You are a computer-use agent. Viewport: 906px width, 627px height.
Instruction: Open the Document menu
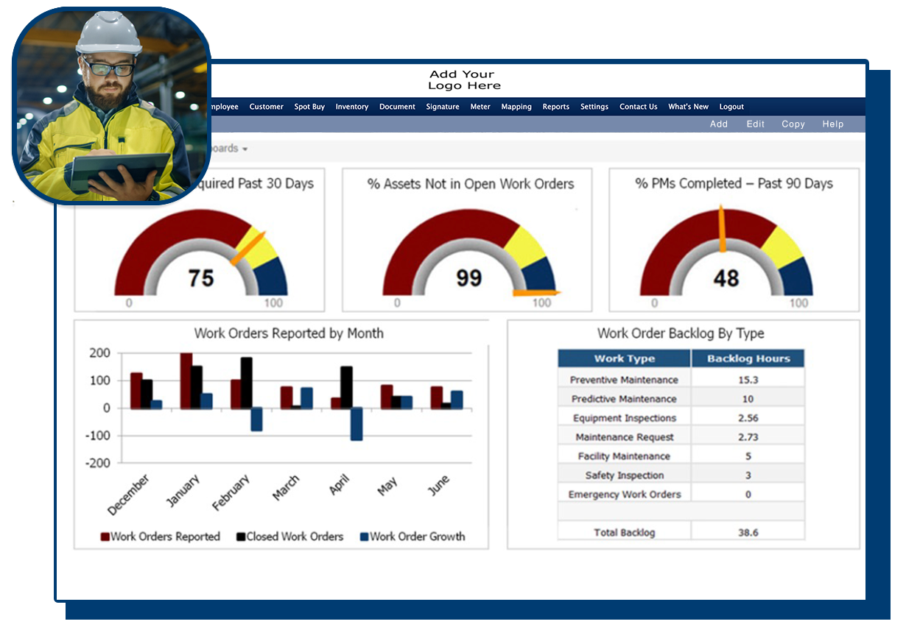click(397, 107)
